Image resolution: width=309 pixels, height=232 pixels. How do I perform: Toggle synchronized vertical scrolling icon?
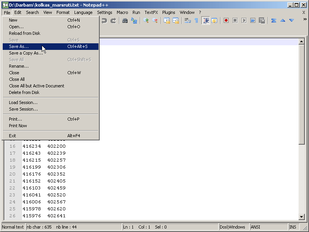(167, 20)
